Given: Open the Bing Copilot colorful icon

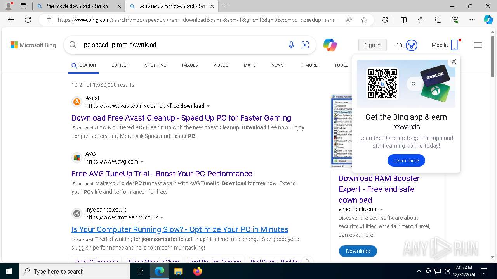Looking at the screenshot, I should 330,45.
